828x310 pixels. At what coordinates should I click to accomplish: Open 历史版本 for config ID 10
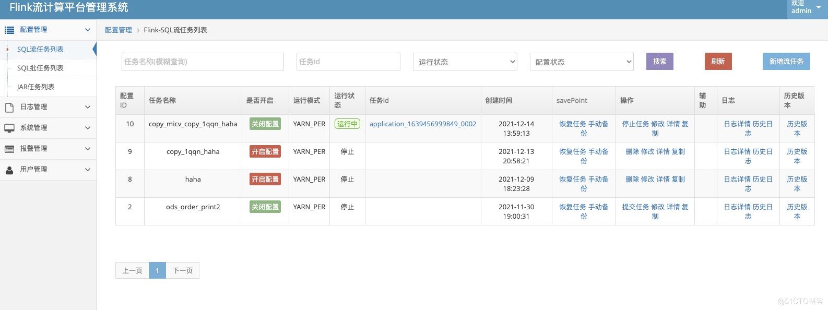coord(797,128)
